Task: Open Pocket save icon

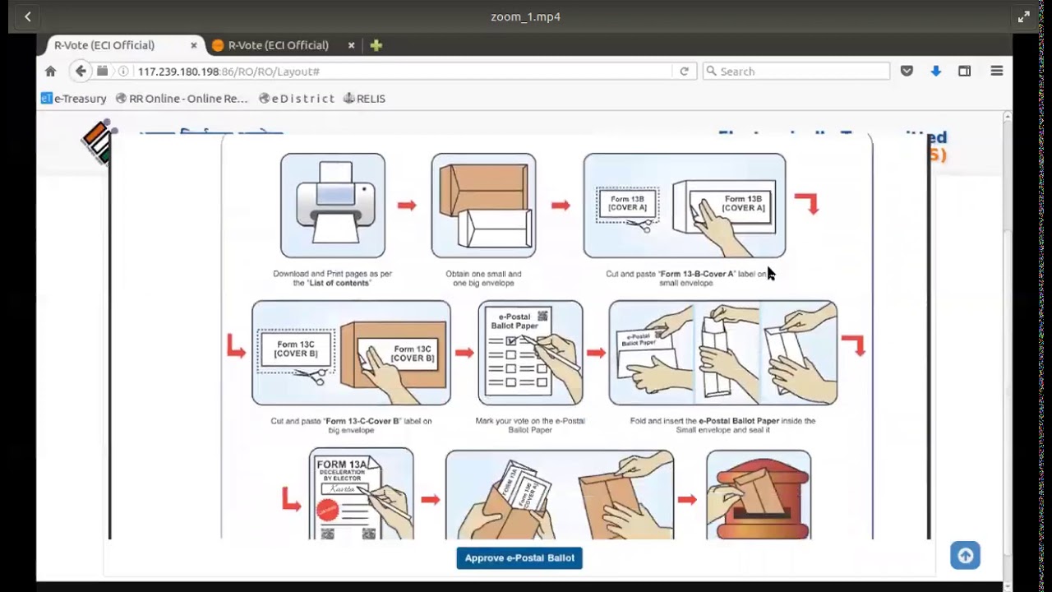Action: [907, 72]
